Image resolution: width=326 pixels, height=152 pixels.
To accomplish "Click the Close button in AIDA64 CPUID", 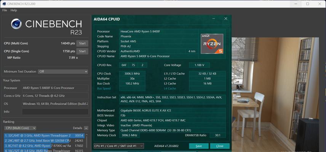I will tap(220, 146).
